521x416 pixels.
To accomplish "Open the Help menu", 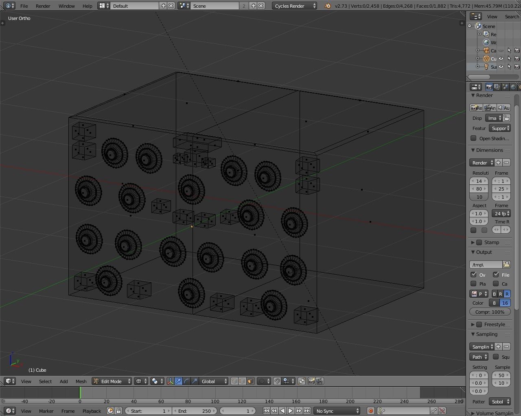I will 87,6.
